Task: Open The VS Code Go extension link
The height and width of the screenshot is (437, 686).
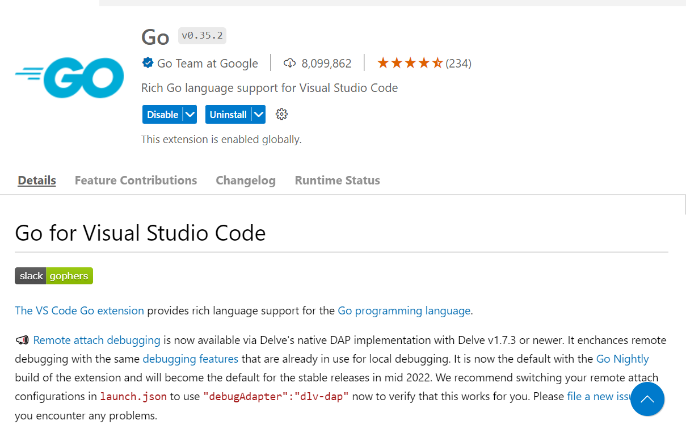Action: [x=79, y=310]
